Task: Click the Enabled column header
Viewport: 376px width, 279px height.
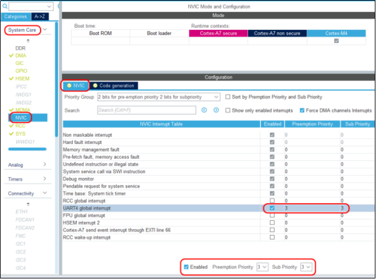Action: (x=272, y=124)
